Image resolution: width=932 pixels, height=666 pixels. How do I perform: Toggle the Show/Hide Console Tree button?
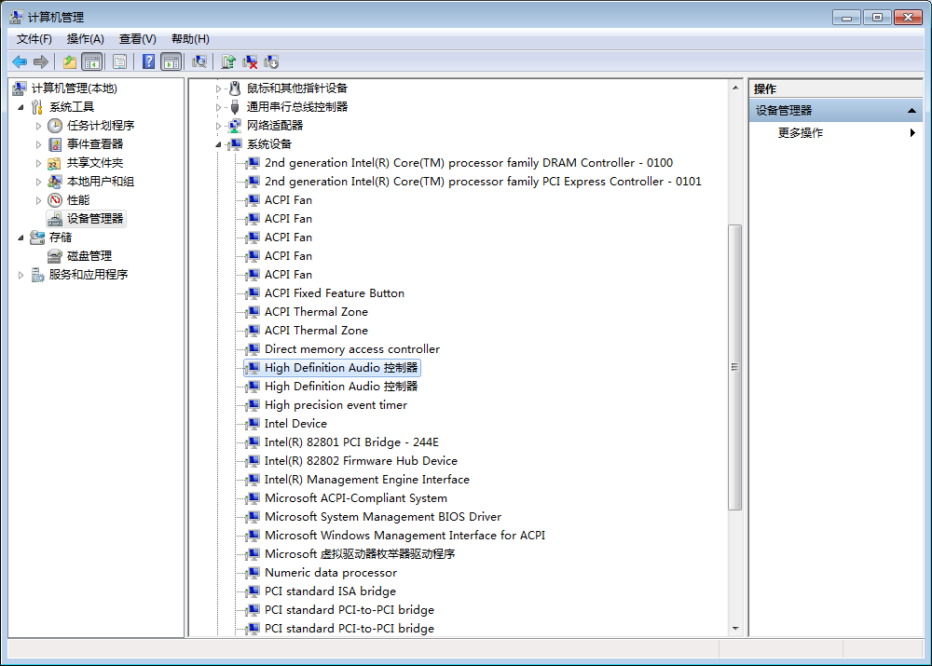[91, 61]
